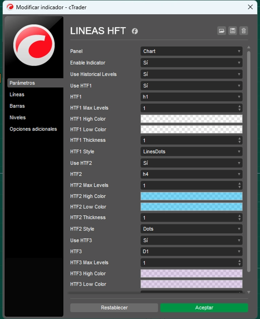Increase the HTF2 Max Levels with up arrow
The height and width of the screenshot is (319, 260).
[240, 184]
